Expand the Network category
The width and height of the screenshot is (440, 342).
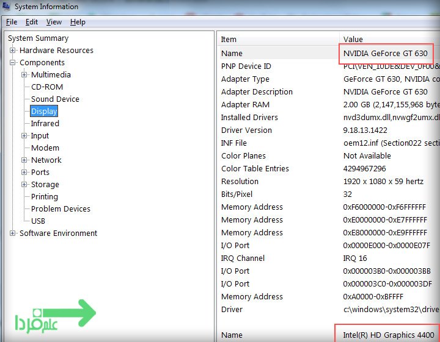point(24,160)
